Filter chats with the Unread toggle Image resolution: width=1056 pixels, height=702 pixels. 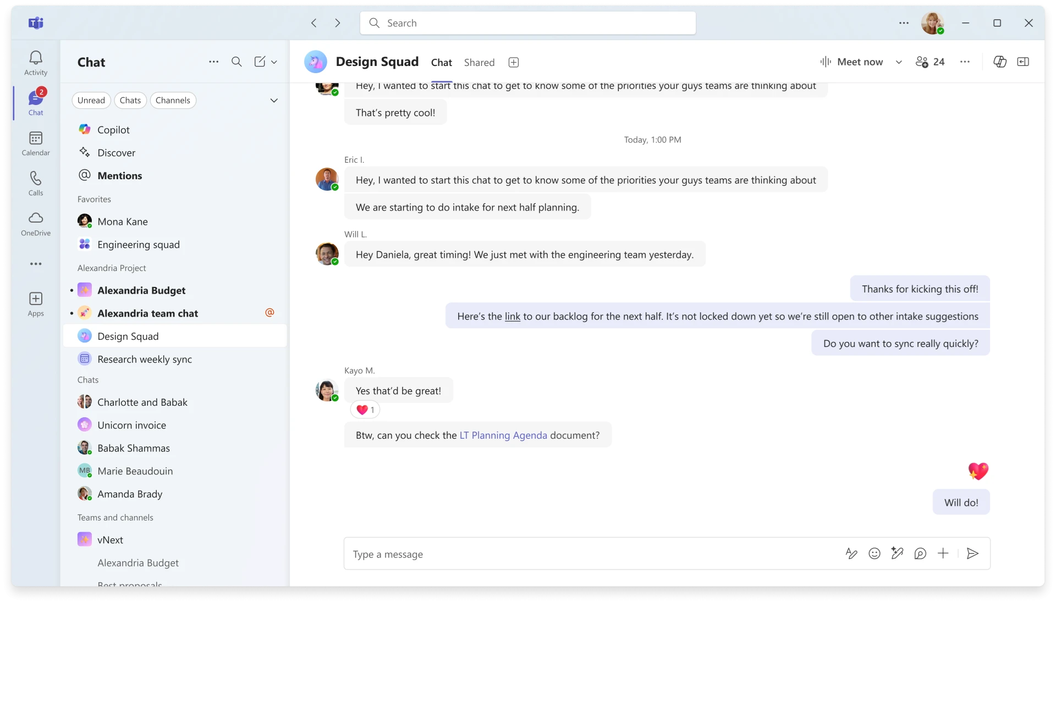[91, 100]
